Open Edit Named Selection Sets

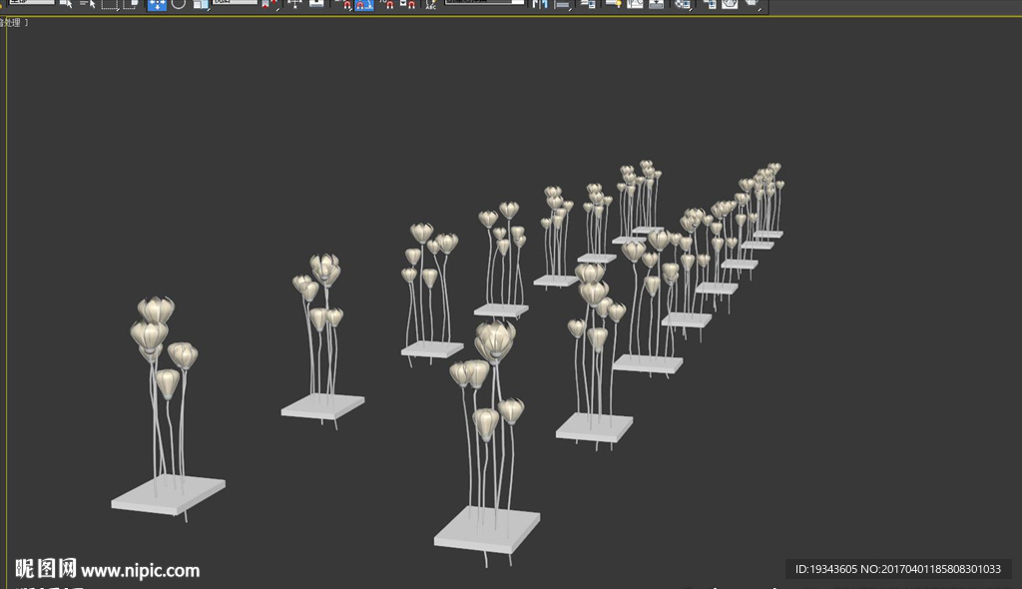pos(431,4)
